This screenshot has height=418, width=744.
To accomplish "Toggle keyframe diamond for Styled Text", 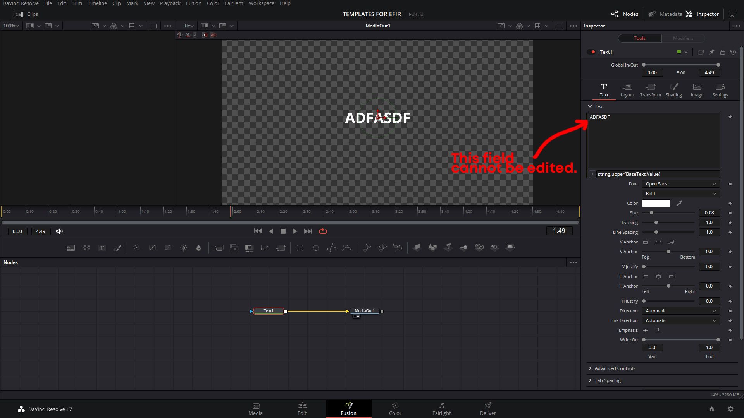I will point(730,117).
